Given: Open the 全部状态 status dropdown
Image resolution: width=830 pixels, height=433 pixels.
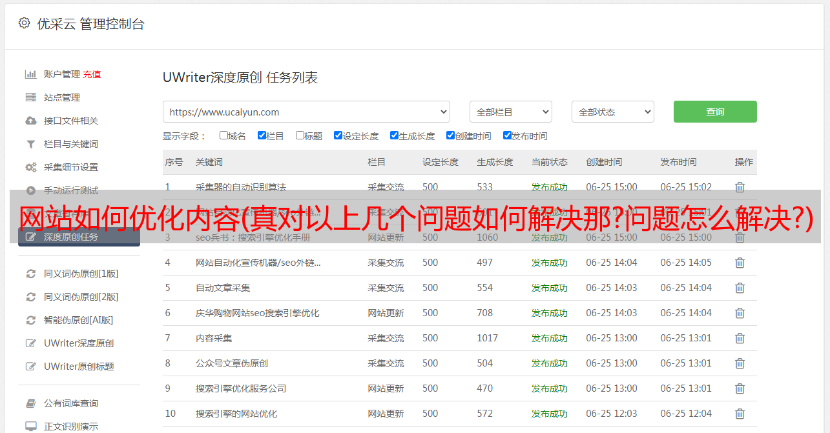Looking at the screenshot, I should (612, 112).
